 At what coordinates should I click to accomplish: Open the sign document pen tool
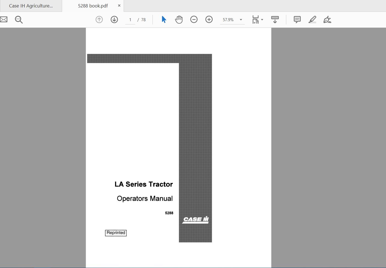click(x=327, y=20)
